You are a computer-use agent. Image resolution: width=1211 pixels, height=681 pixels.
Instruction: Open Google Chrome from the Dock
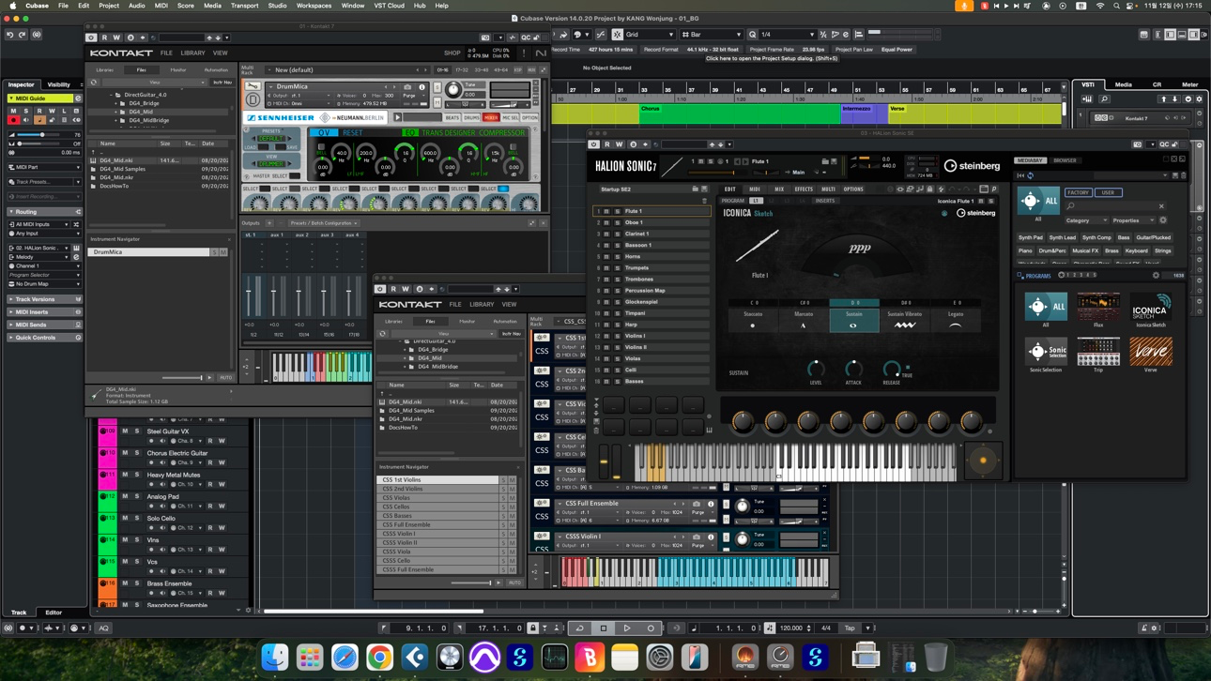point(379,658)
